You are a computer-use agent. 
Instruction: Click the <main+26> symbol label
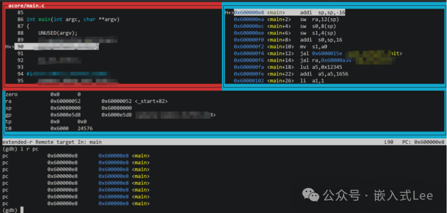(x=280, y=81)
